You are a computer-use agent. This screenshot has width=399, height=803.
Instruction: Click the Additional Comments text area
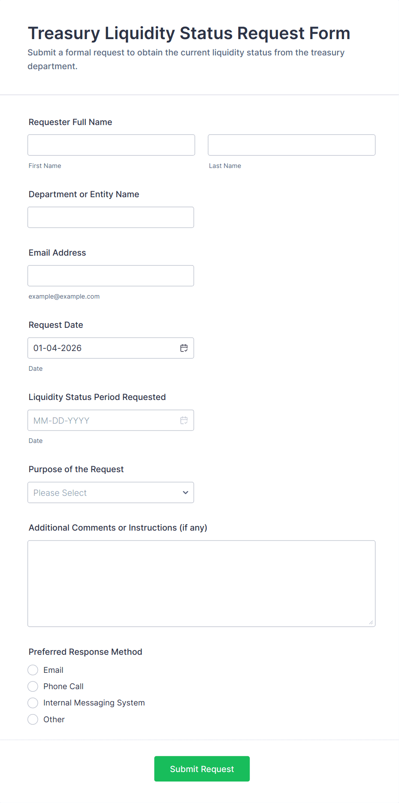201,583
